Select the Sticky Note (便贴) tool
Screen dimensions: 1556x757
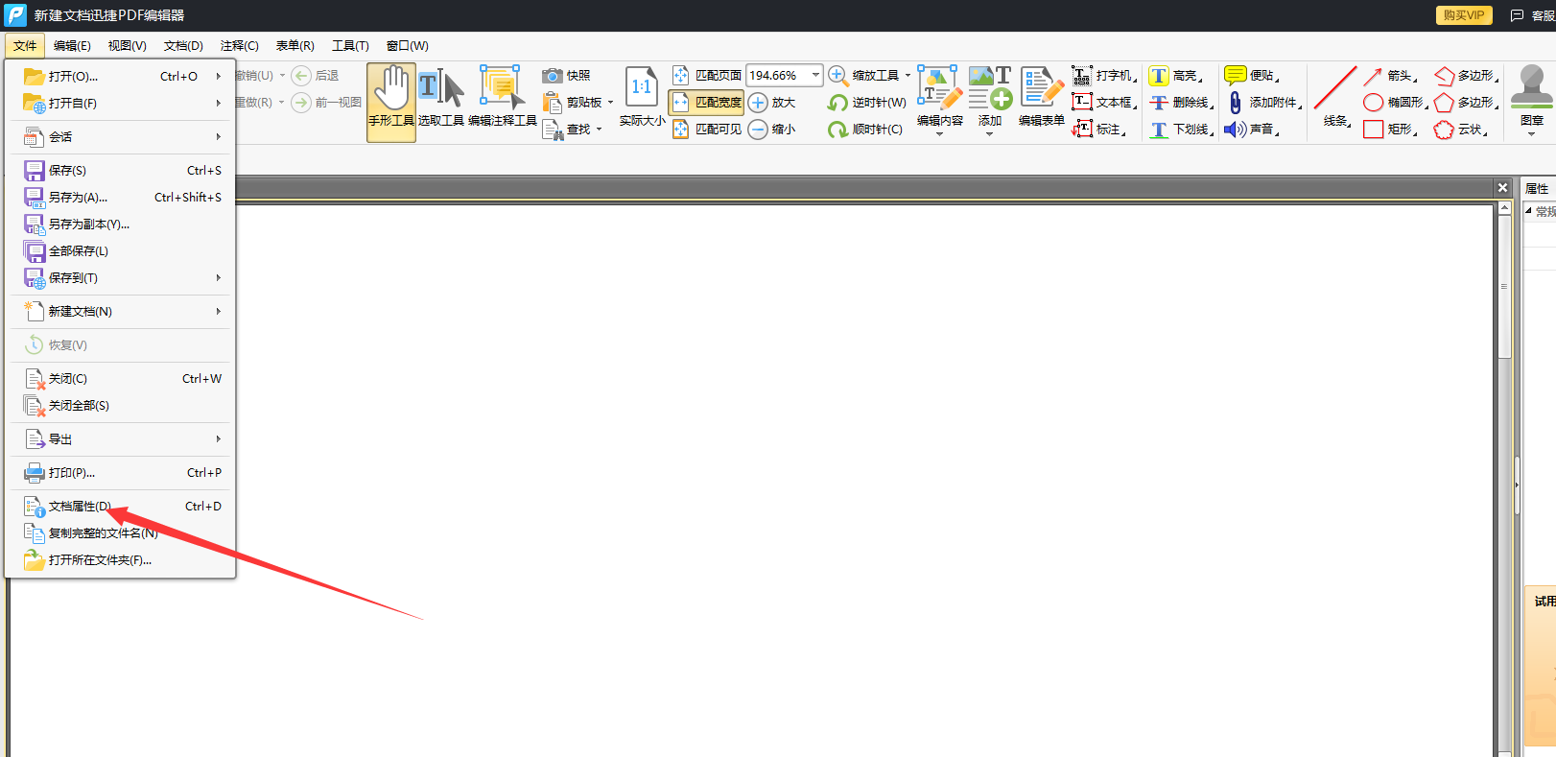(x=1252, y=76)
